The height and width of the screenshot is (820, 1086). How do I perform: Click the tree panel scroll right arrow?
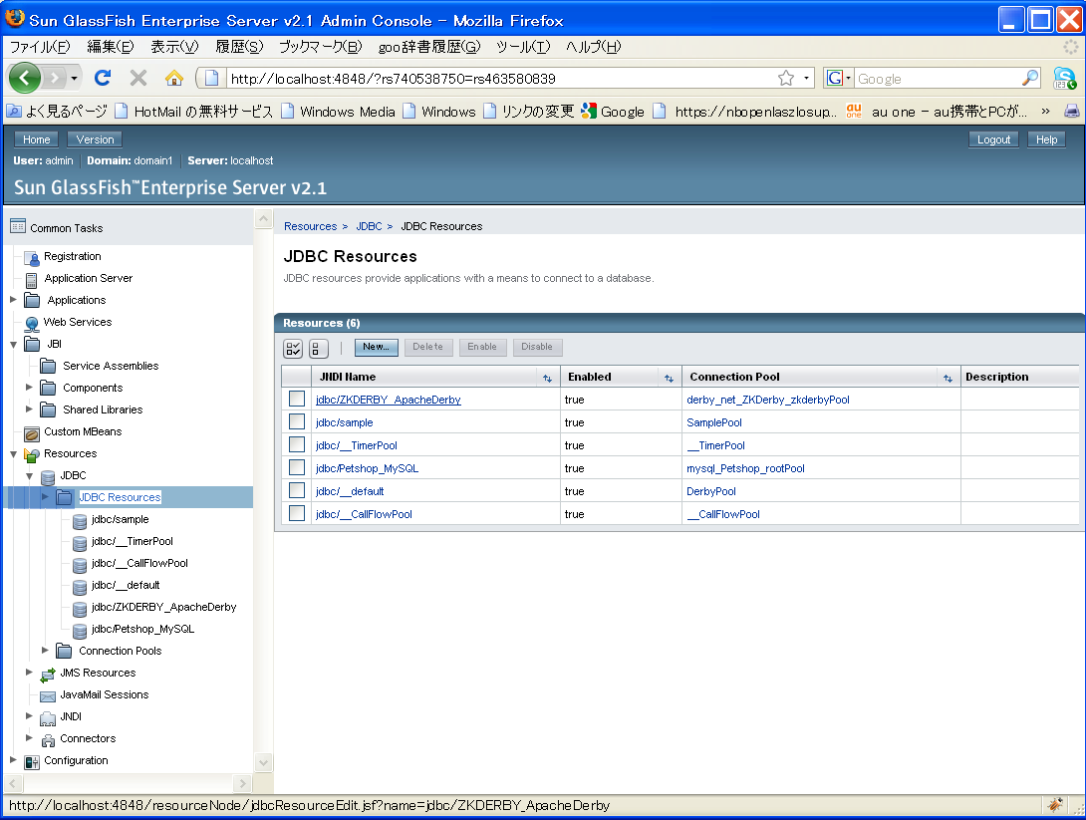click(242, 784)
